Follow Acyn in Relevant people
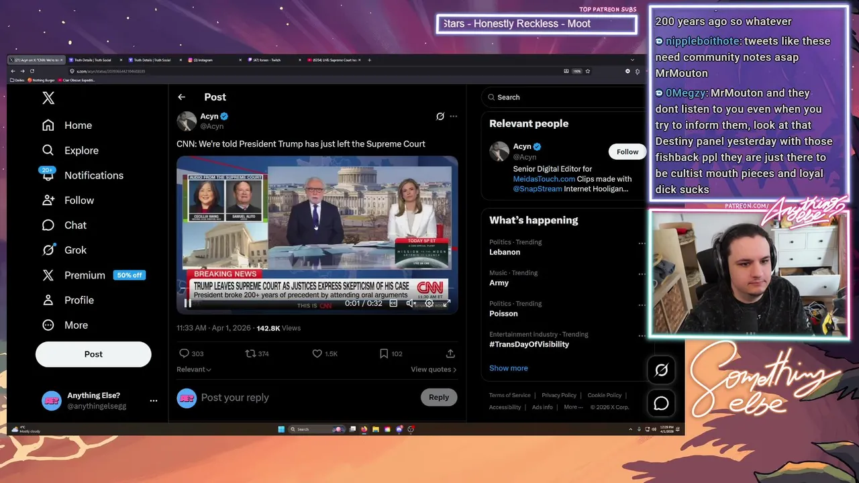The width and height of the screenshot is (859, 483). [627, 152]
